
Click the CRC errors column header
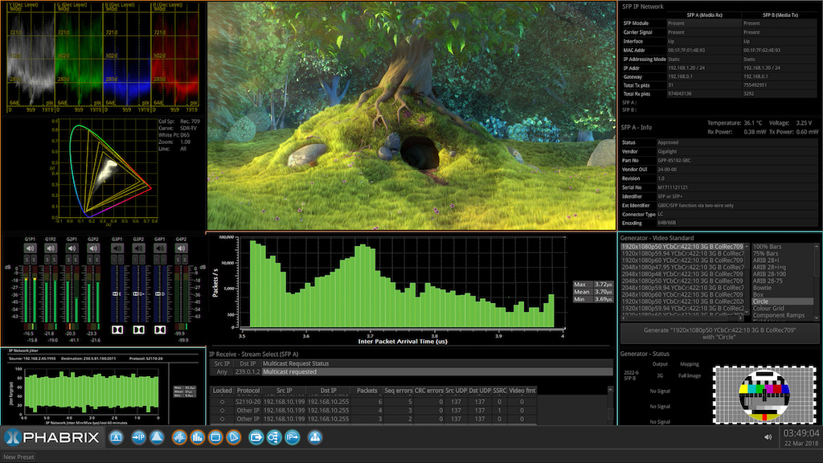429,391
